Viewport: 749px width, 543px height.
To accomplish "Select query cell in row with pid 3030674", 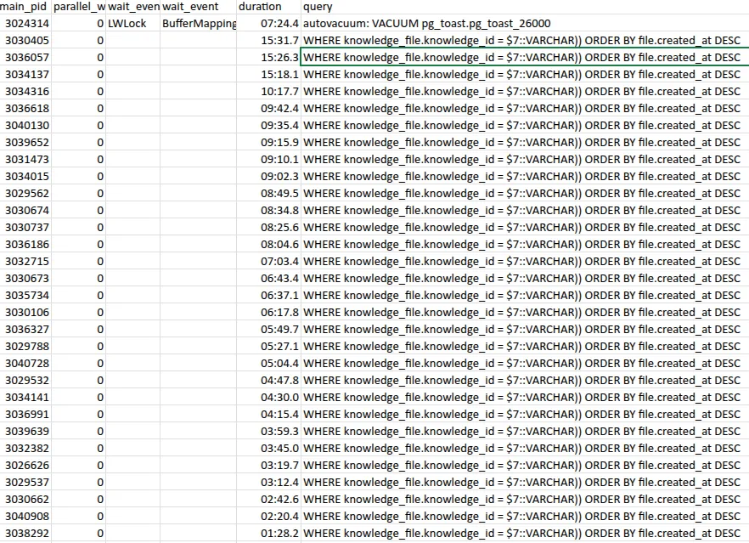I will pyautogui.click(x=525, y=211).
